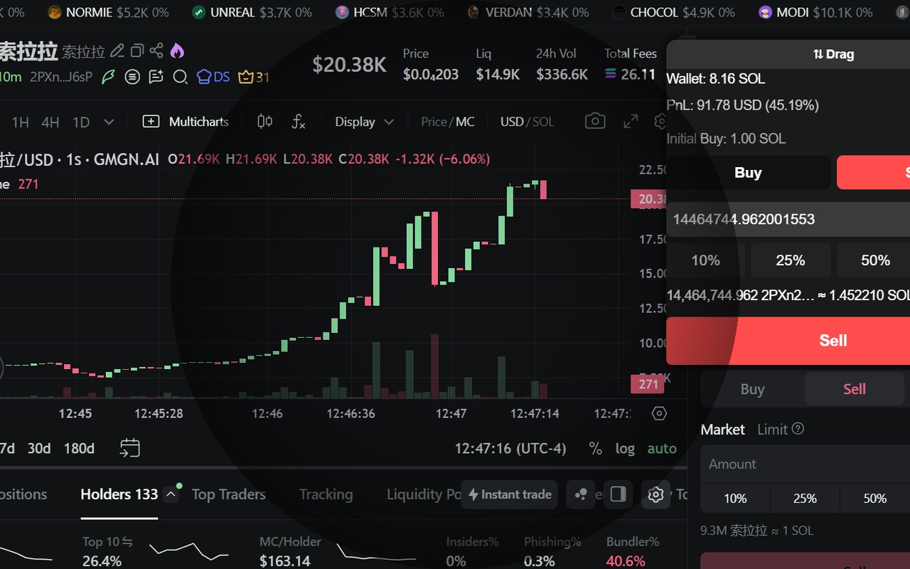910x569 pixels.
Task: Click the bubble map dots icon
Action: point(581,494)
